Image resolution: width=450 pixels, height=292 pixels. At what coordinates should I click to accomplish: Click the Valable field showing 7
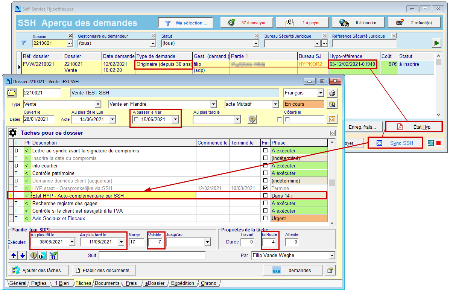pyautogui.click(x=155, y=242)
